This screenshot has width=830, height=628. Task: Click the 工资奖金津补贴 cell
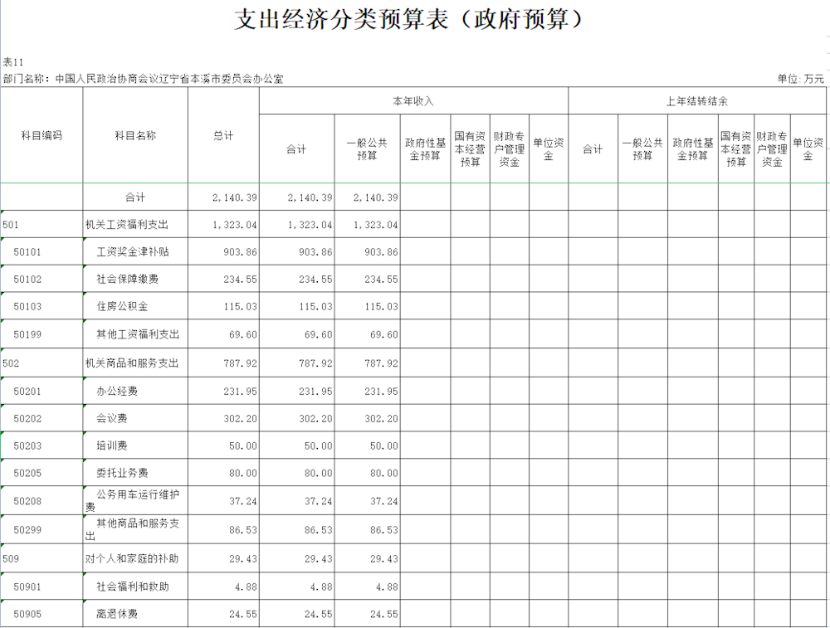tap(135, 252)
